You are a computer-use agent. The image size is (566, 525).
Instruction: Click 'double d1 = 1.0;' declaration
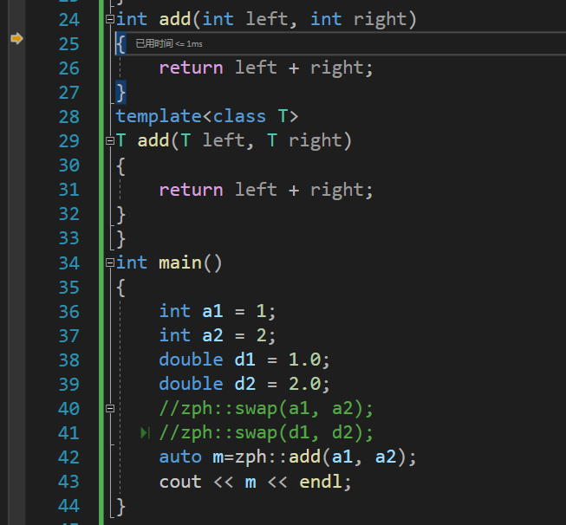tap(244, 360)
